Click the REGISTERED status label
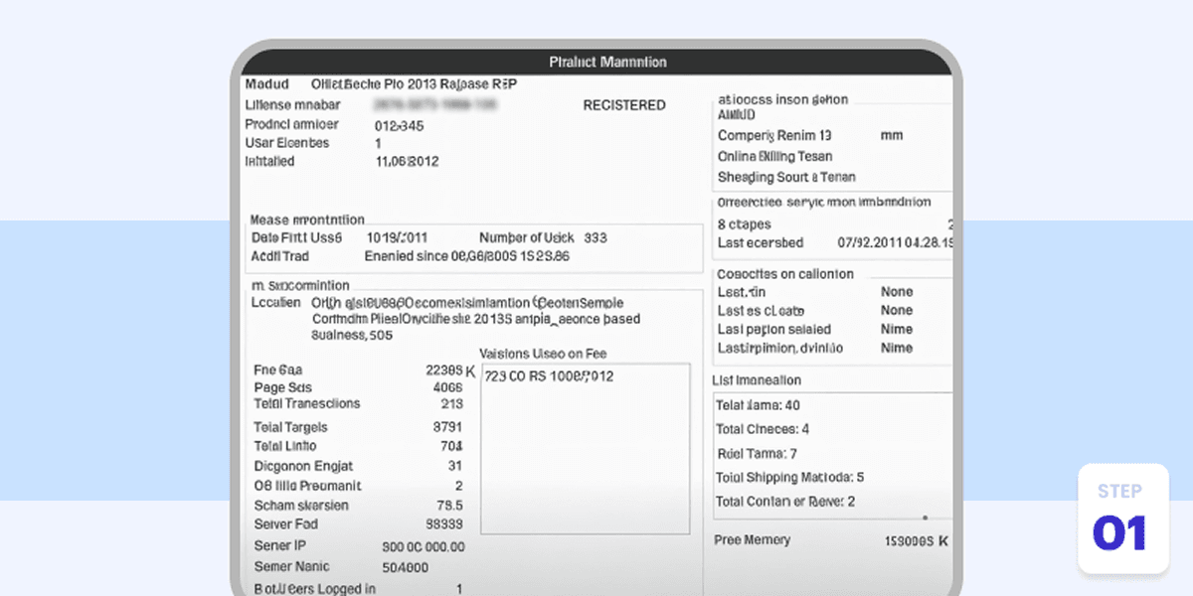The width and height of the screenshot is (1193, 596). 624,104
